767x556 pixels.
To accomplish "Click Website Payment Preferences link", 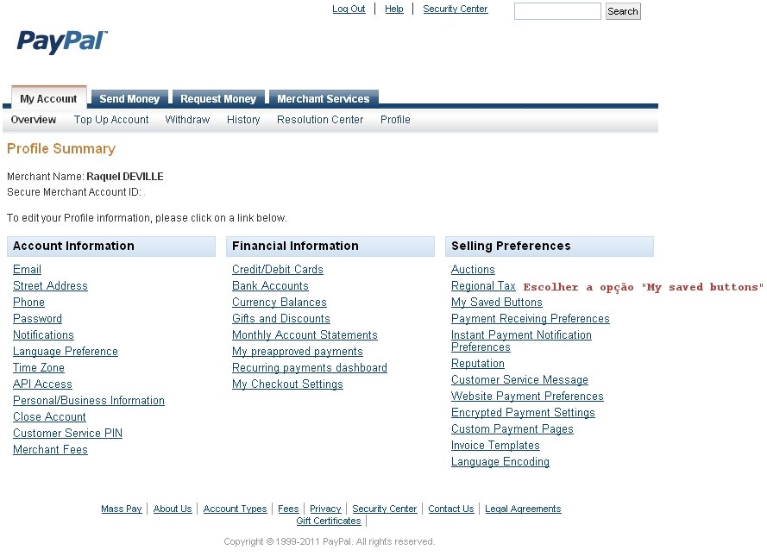I will click(527, 397).
